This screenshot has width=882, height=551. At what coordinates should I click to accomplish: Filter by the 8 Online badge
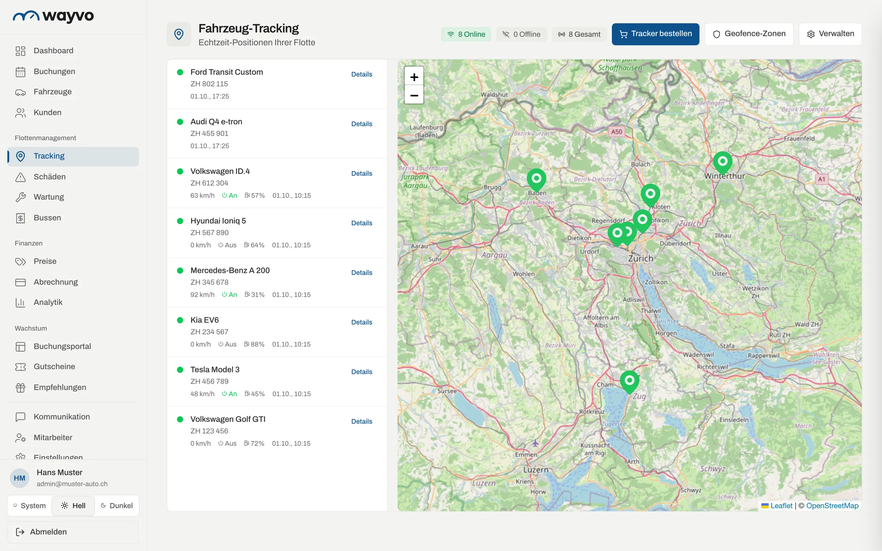(466, 34)
